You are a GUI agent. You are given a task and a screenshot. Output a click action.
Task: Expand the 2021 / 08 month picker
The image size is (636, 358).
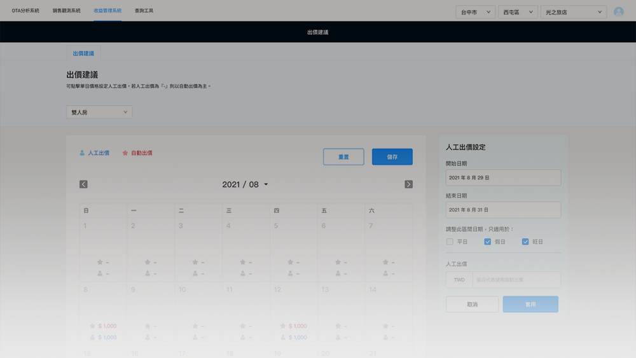[245, 184]
